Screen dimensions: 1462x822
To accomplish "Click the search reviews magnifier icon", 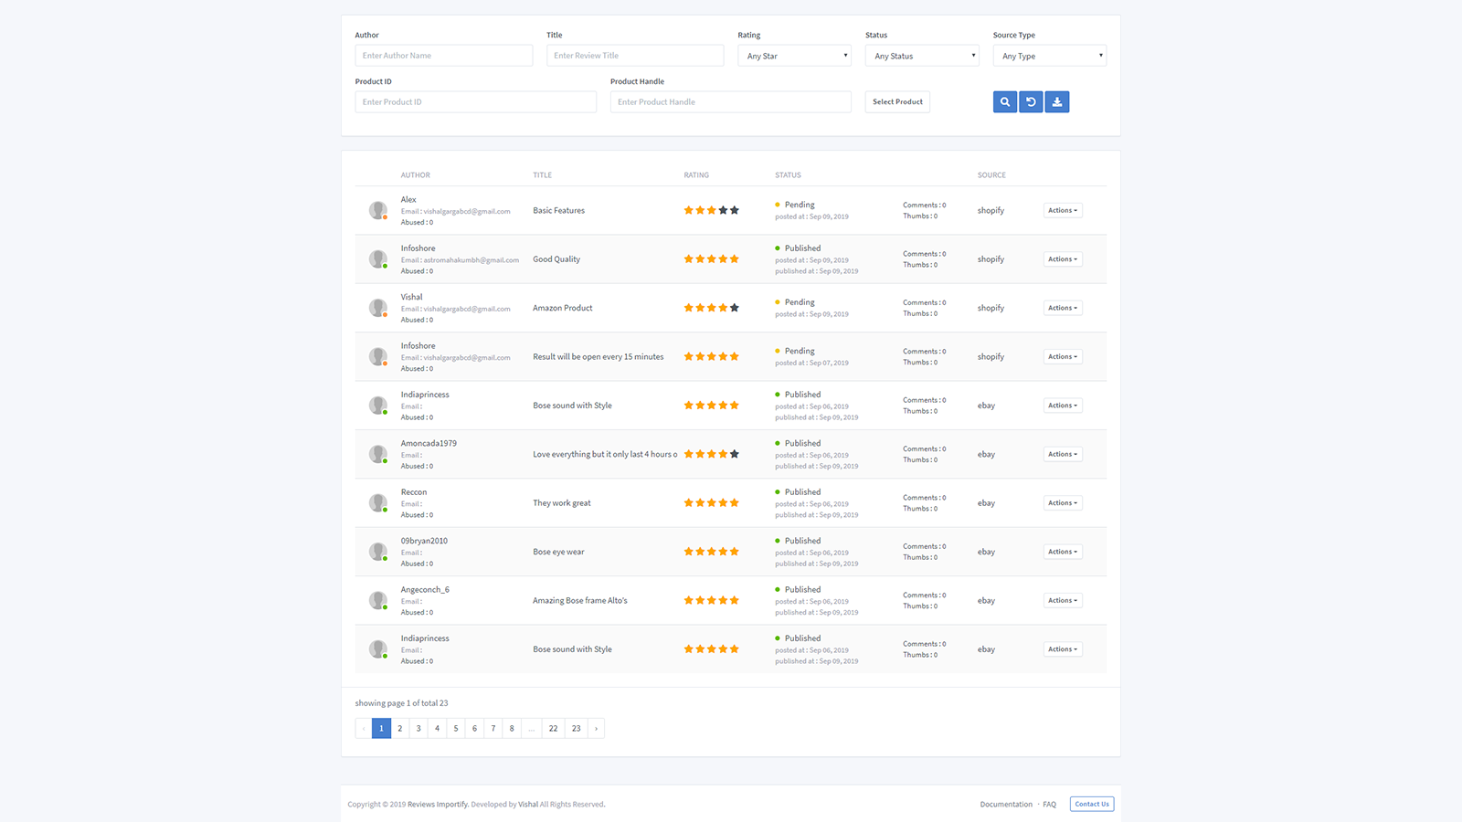I will [1004, 101].
